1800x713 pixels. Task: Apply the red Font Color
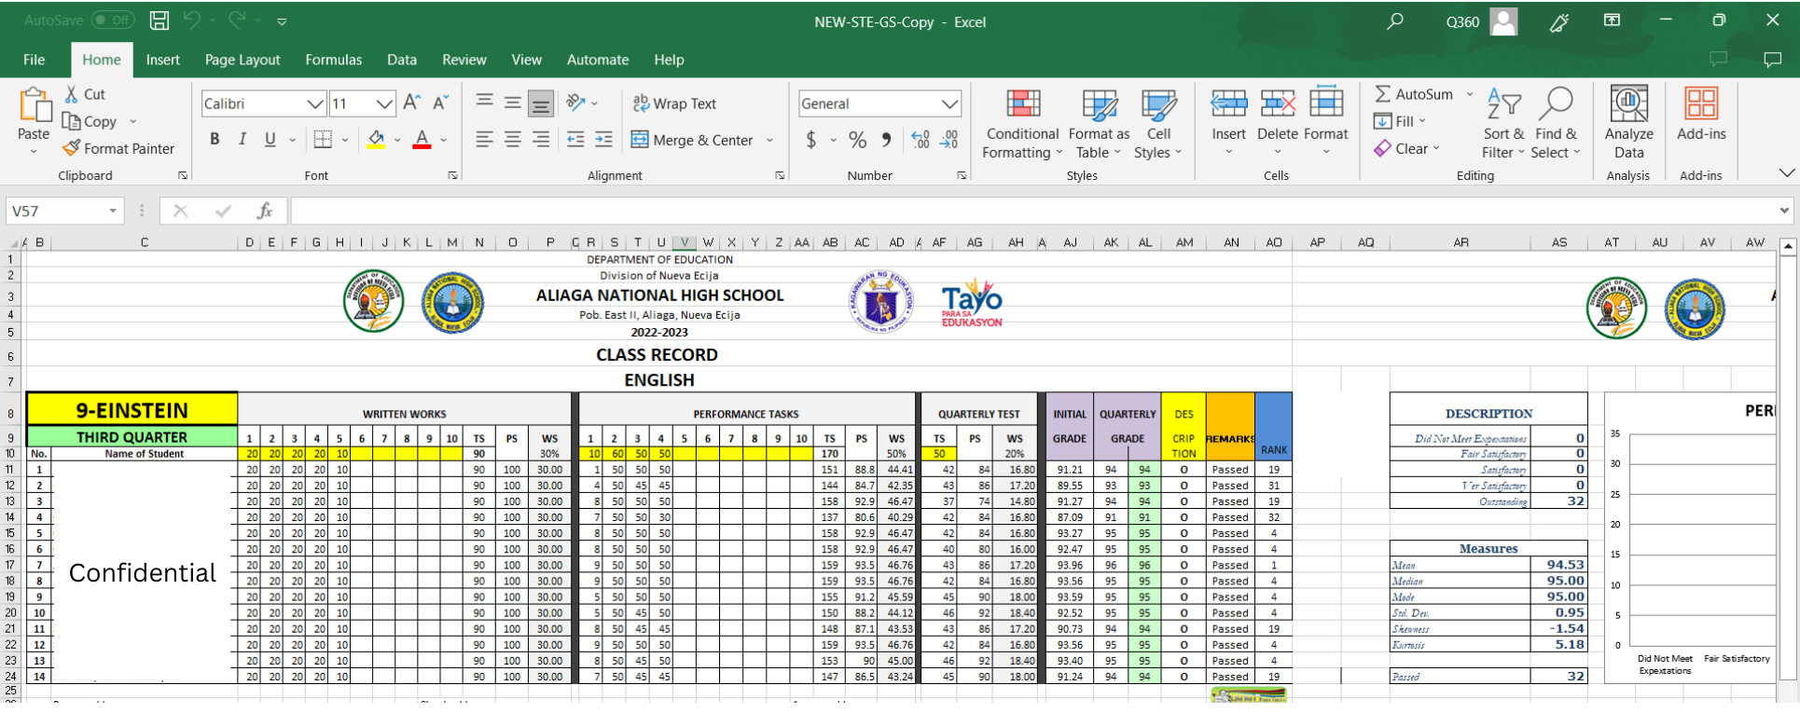pos(422,140)
